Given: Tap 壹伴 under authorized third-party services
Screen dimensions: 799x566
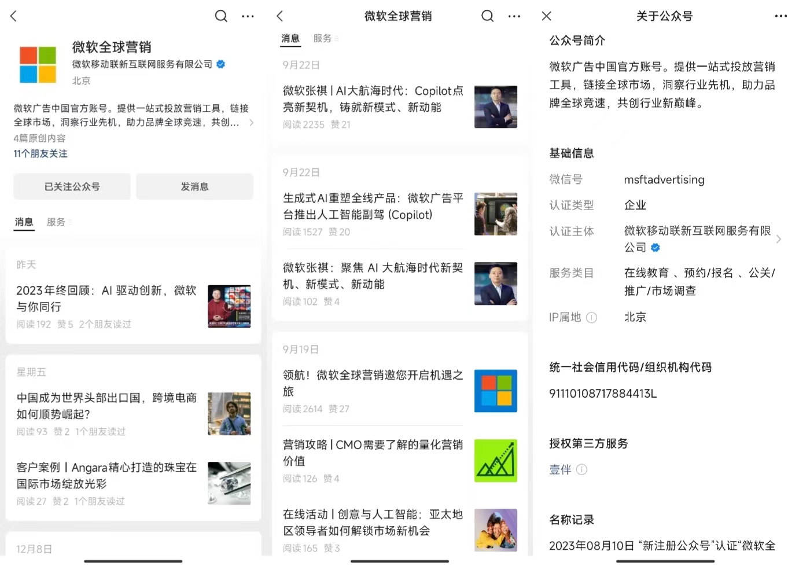Looking at the screenshot, I should (x=559, y=469).
